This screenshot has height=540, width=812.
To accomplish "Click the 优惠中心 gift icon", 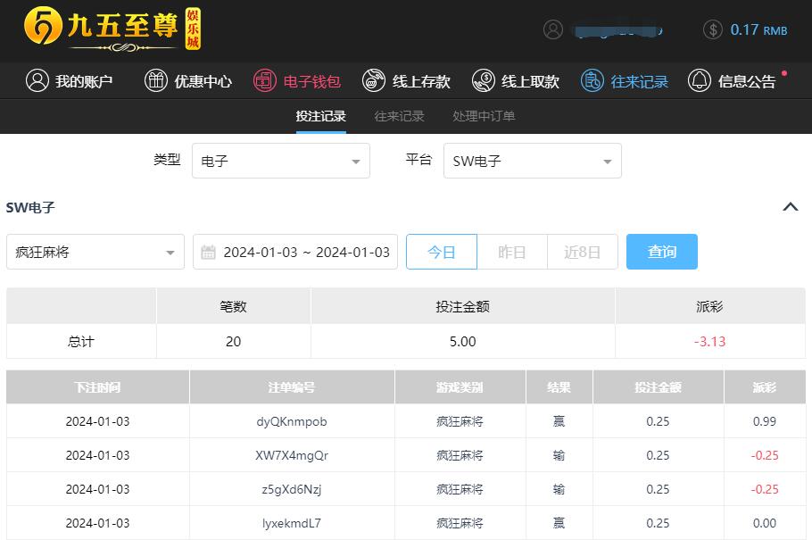I will pos(156,81).
